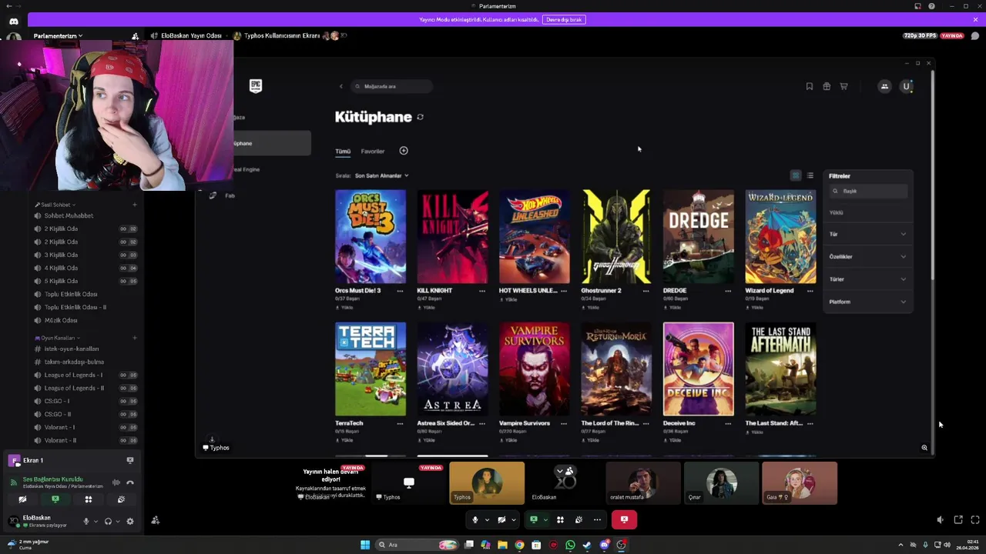The width and height of the screenshot is (986, 554).
Task: Open the Epic gift box icon
Action: (827, 86)
